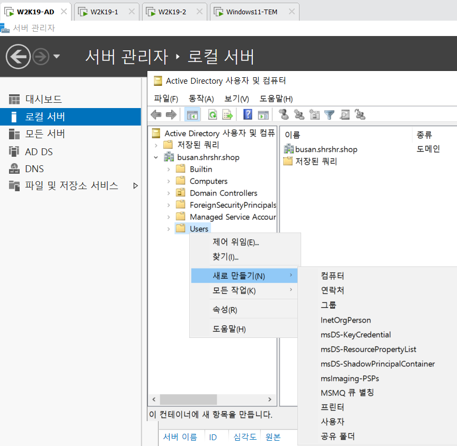Open the 도움말(H) menu in menu bar
The width and height of the screenshot is (457, 446).
(x=276, y=99)
